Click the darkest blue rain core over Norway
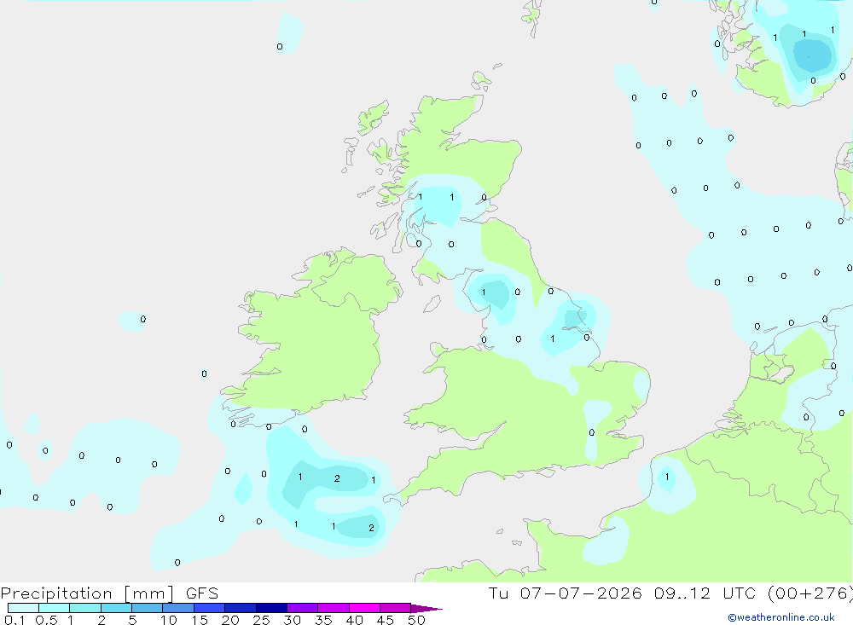 pos(812,55)
